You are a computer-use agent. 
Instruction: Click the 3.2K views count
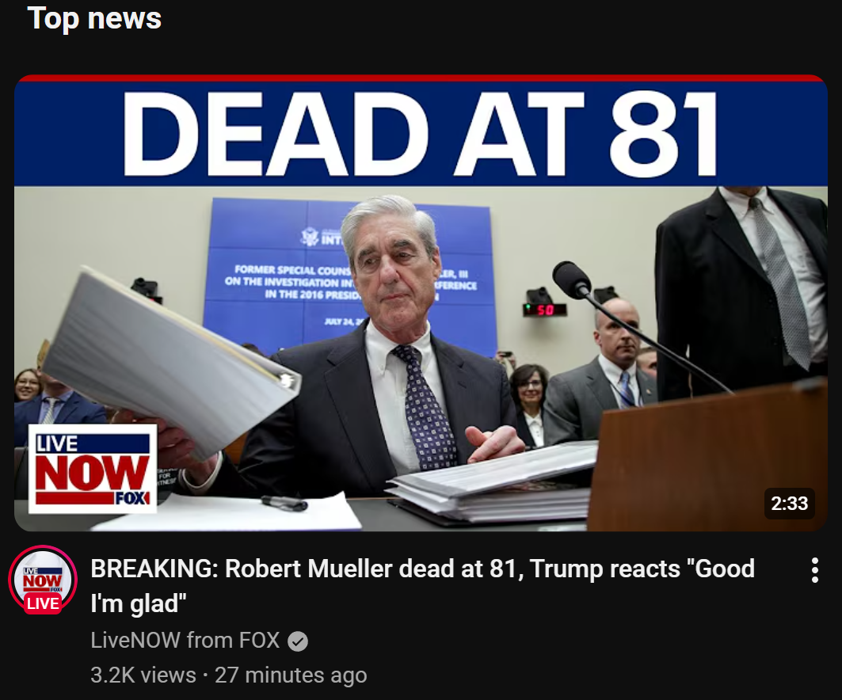point(143,675)
